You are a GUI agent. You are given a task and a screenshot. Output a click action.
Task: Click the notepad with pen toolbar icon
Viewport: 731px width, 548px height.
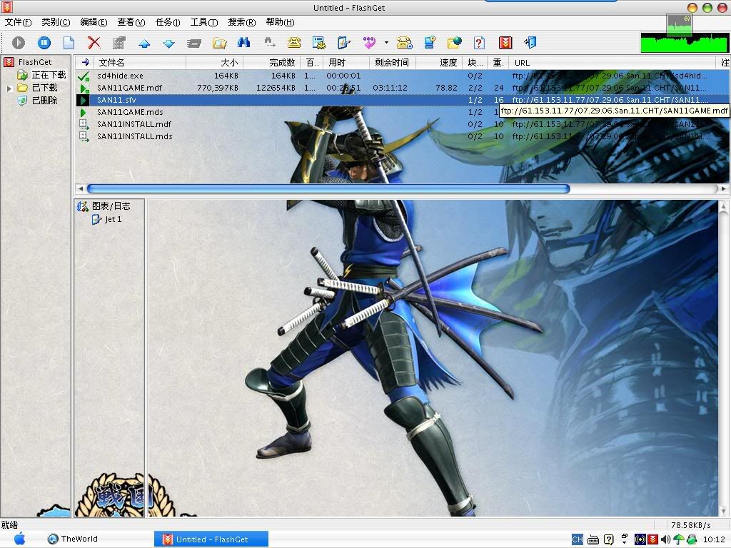coord(343,43)
